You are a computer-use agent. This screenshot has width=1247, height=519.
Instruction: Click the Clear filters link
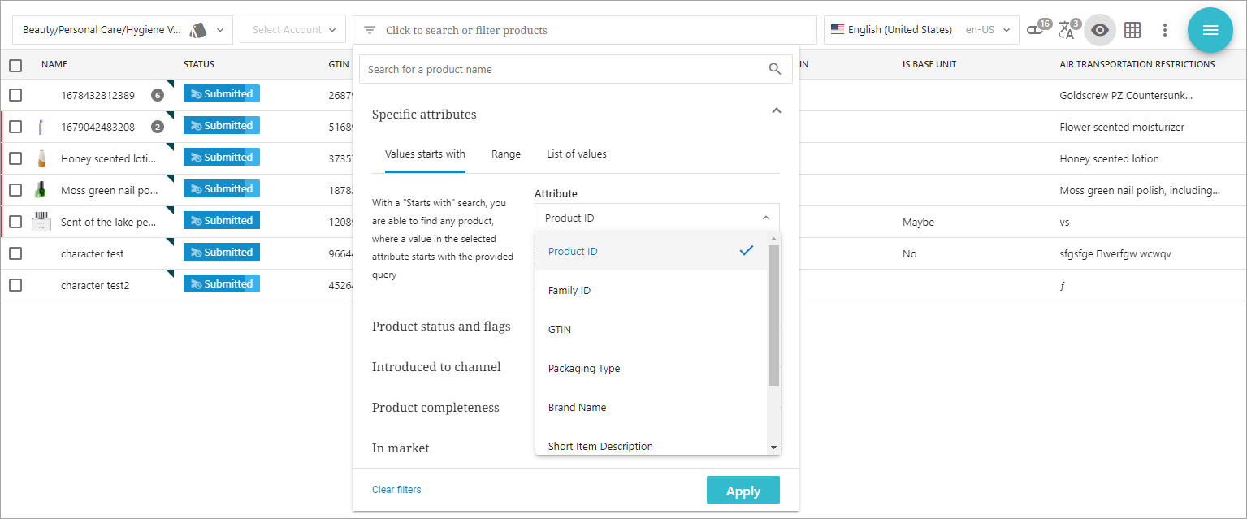(396, 490)
